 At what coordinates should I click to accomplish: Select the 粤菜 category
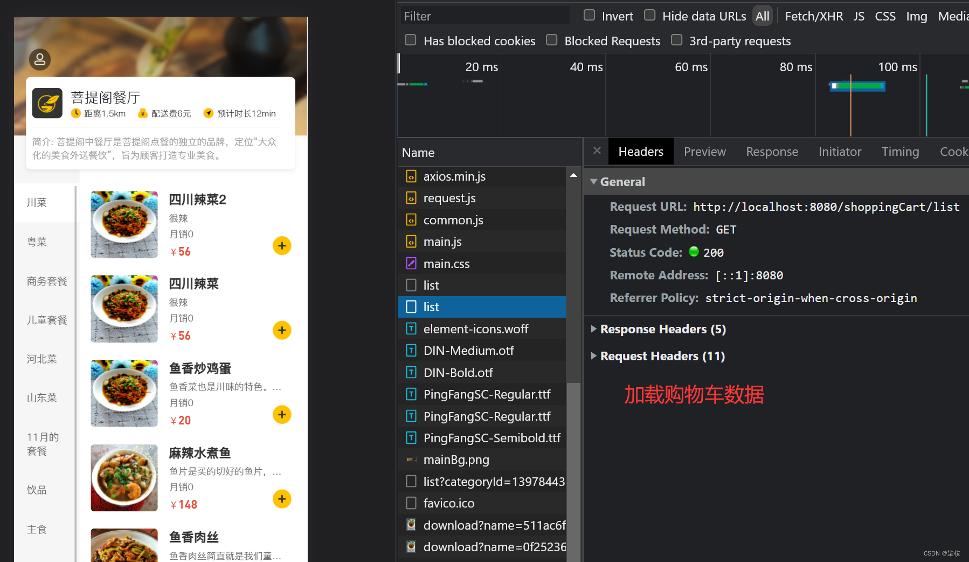(37, 242)
